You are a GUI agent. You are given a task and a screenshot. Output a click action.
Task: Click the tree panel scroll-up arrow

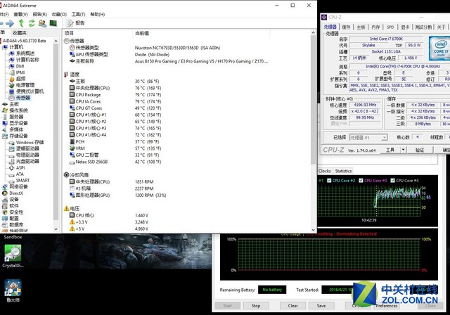tap(56, 41)
